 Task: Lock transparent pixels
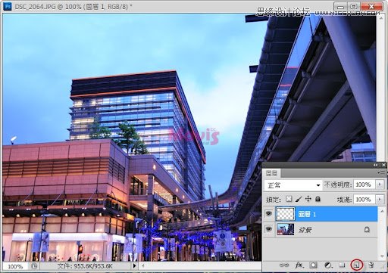289,199
